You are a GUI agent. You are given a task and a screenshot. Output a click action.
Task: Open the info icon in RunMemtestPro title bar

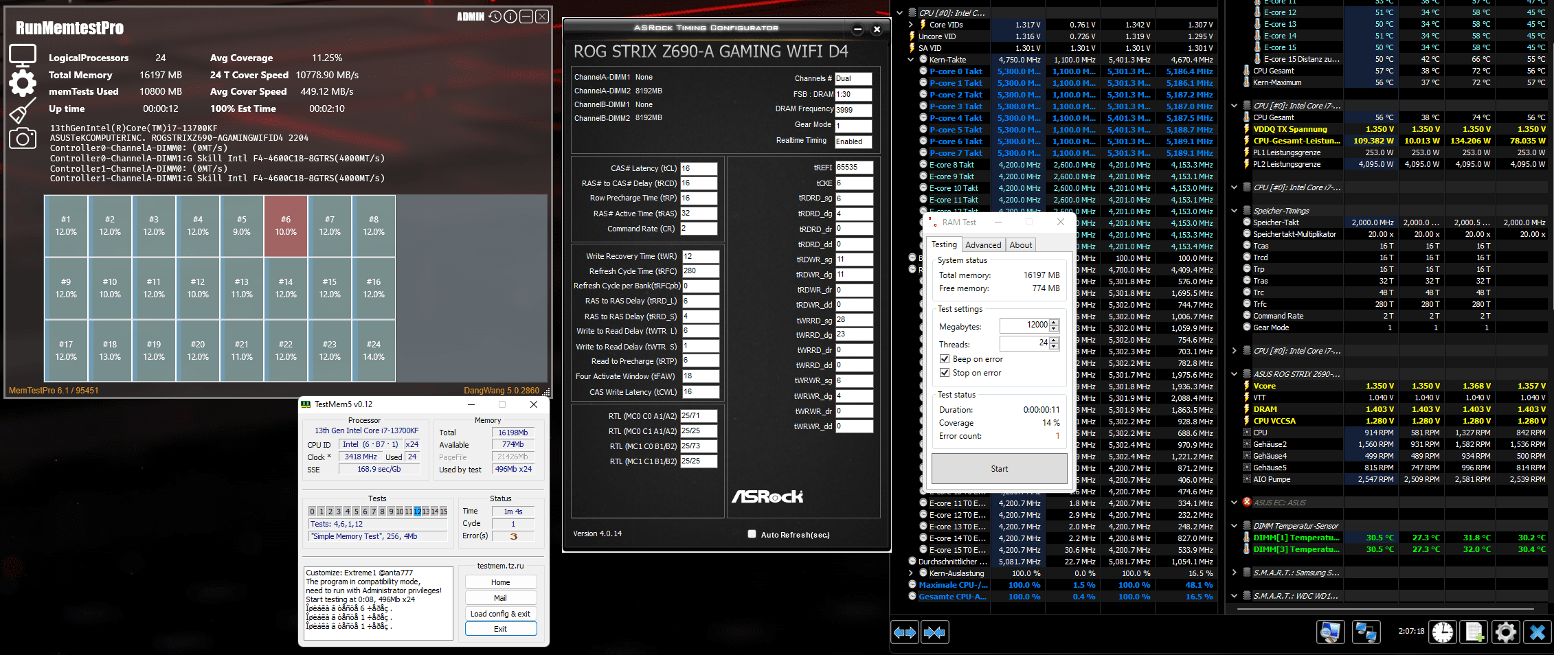pyautogui.click(x=510, y=16)
